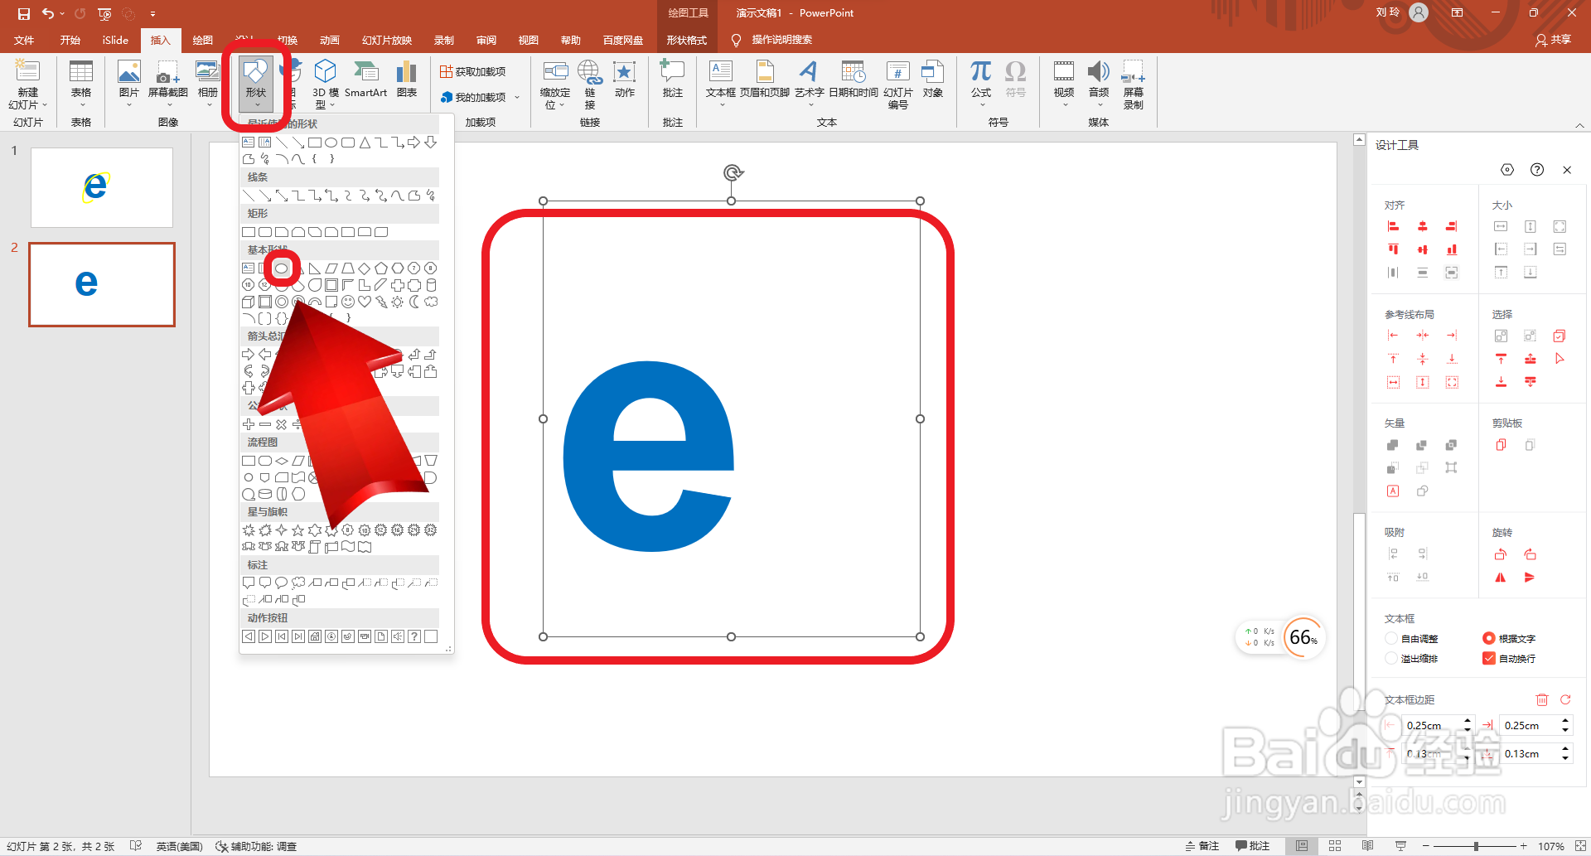Image resolution: width=1591 pixels, height=856 pixels.
Task: Adjust the zoom slider handle
Action: tap(1477, 846)
